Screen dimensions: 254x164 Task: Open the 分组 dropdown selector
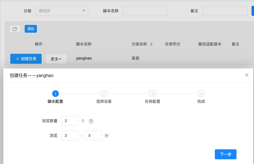click(62, 11)
